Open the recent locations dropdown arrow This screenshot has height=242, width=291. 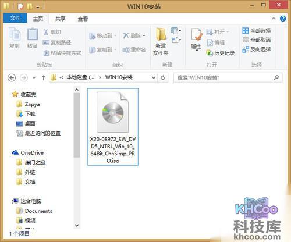click(x=34, y=78)
